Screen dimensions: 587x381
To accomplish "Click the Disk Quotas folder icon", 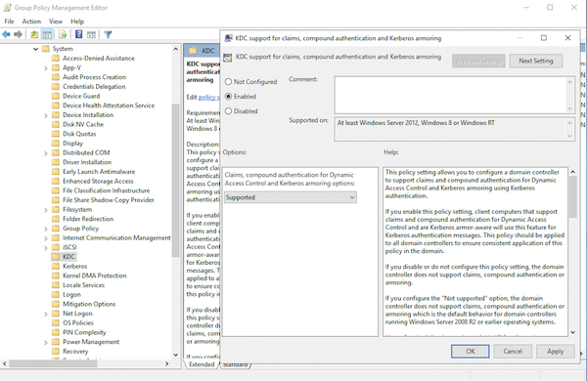I will click(x=56, y=134).
